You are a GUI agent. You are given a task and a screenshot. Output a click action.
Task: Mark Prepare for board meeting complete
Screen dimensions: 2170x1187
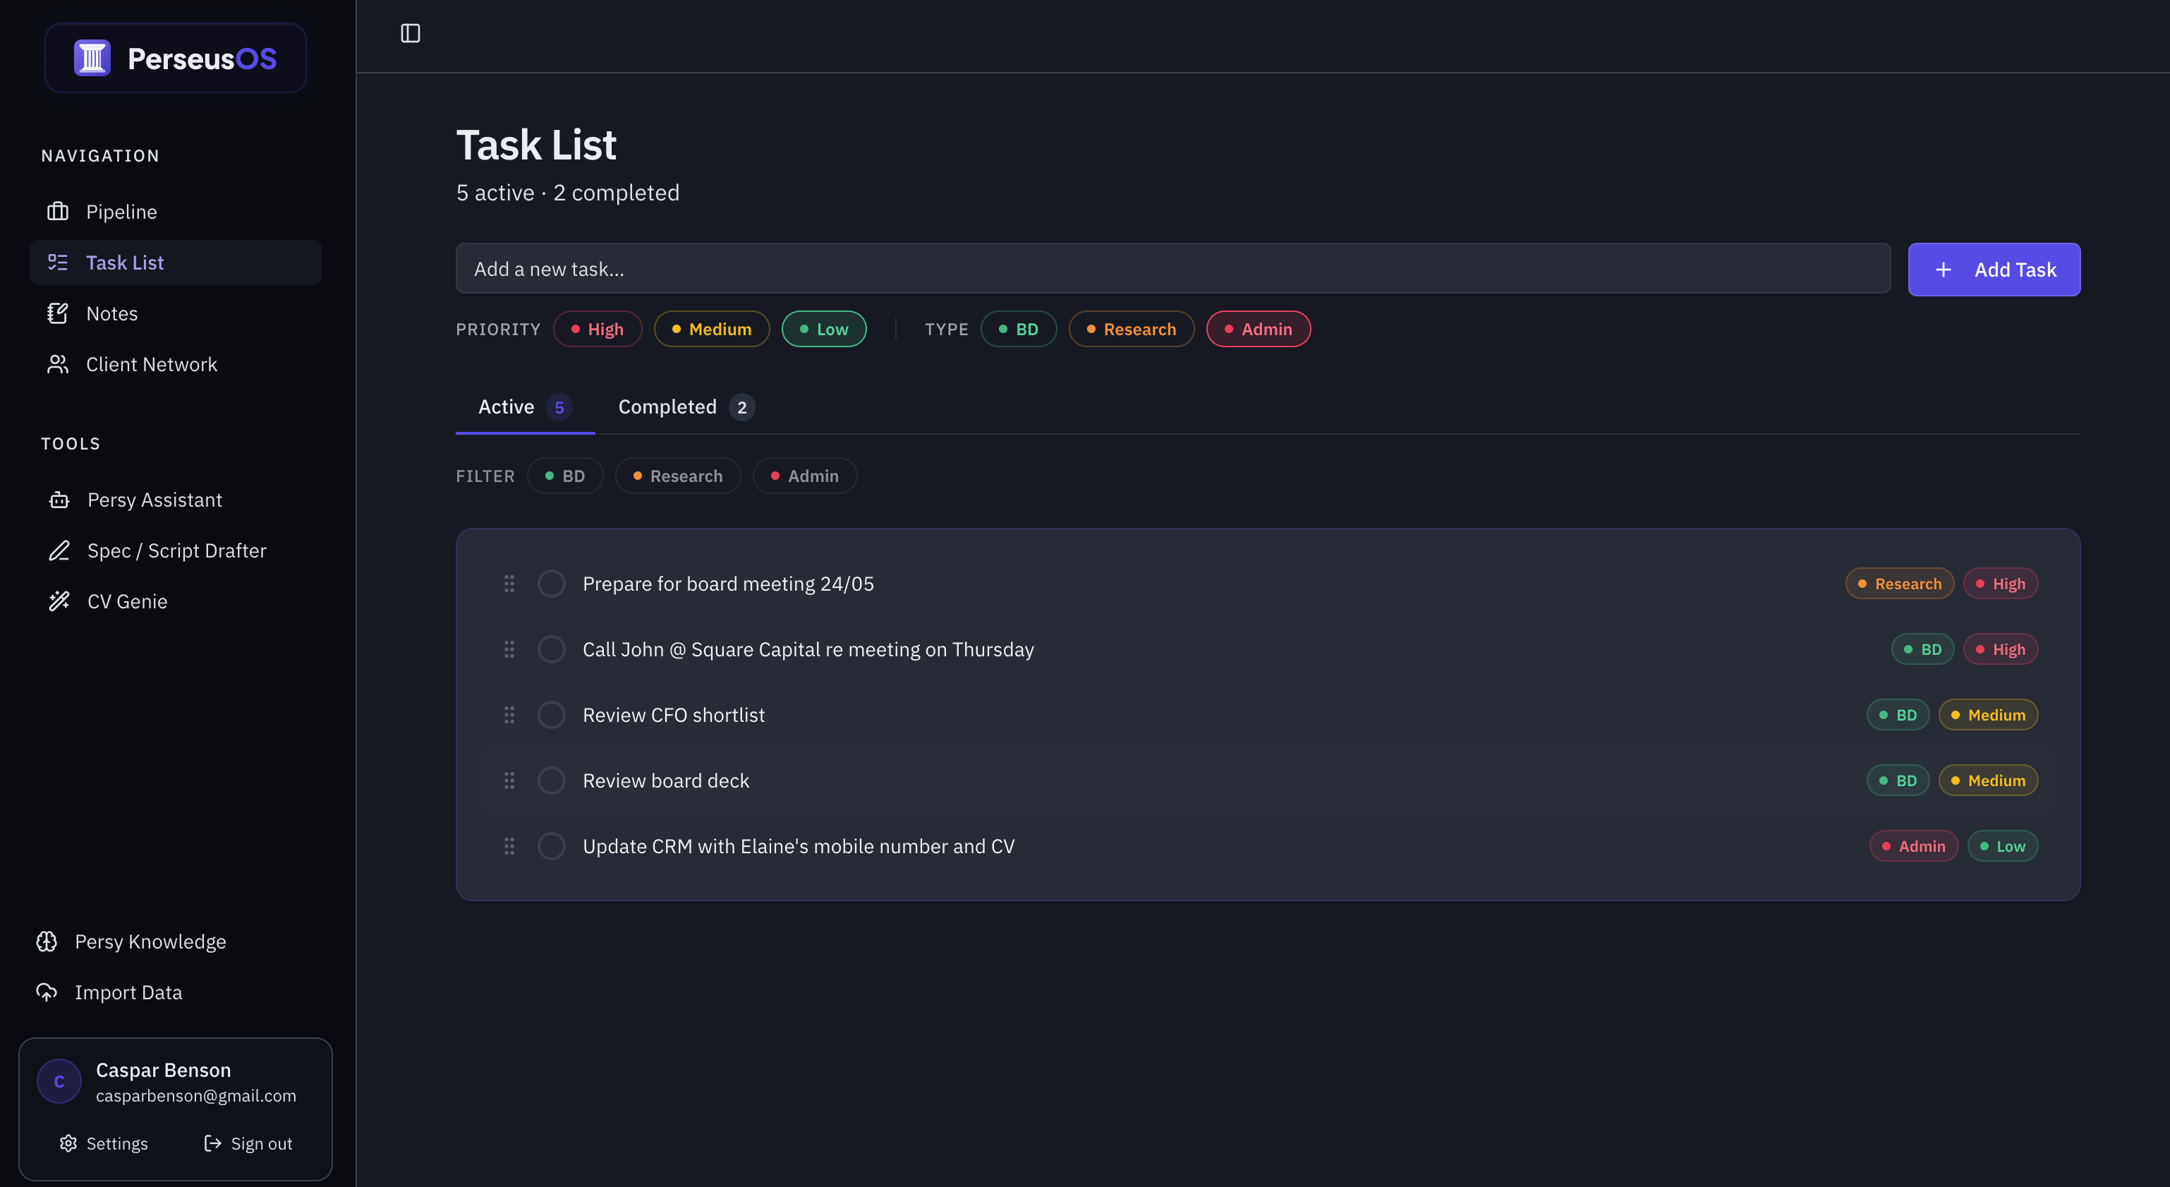552,583
